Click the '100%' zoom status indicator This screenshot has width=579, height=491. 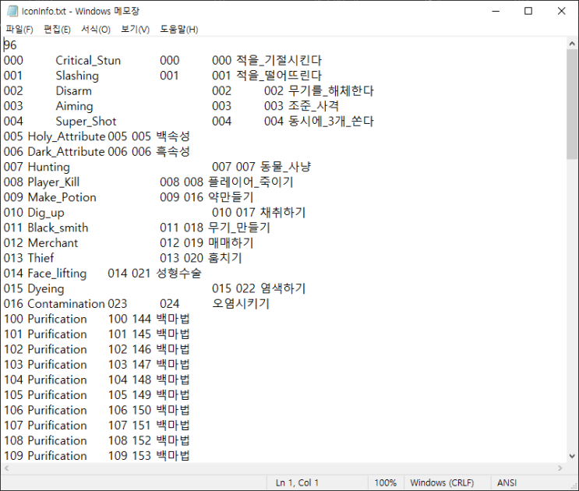(385, 483)
